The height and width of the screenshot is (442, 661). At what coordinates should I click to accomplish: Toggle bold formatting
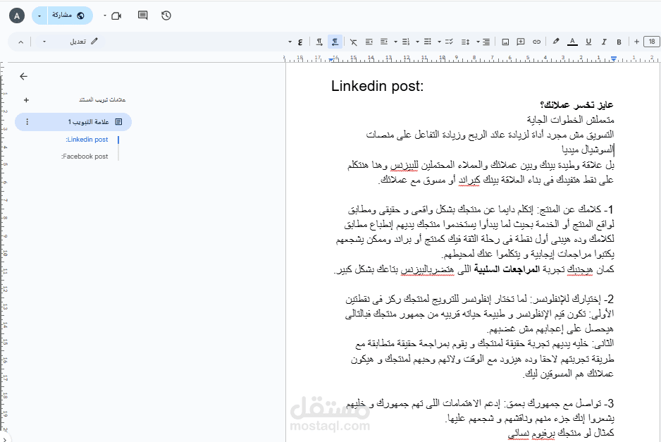click(x=619, y=42)
